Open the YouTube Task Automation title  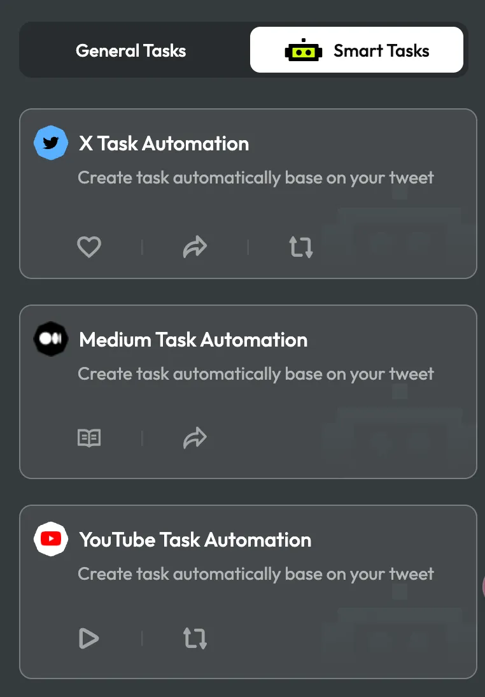195,540
